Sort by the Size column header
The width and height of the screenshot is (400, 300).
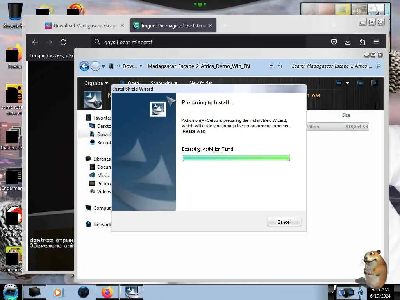[346, 115]
